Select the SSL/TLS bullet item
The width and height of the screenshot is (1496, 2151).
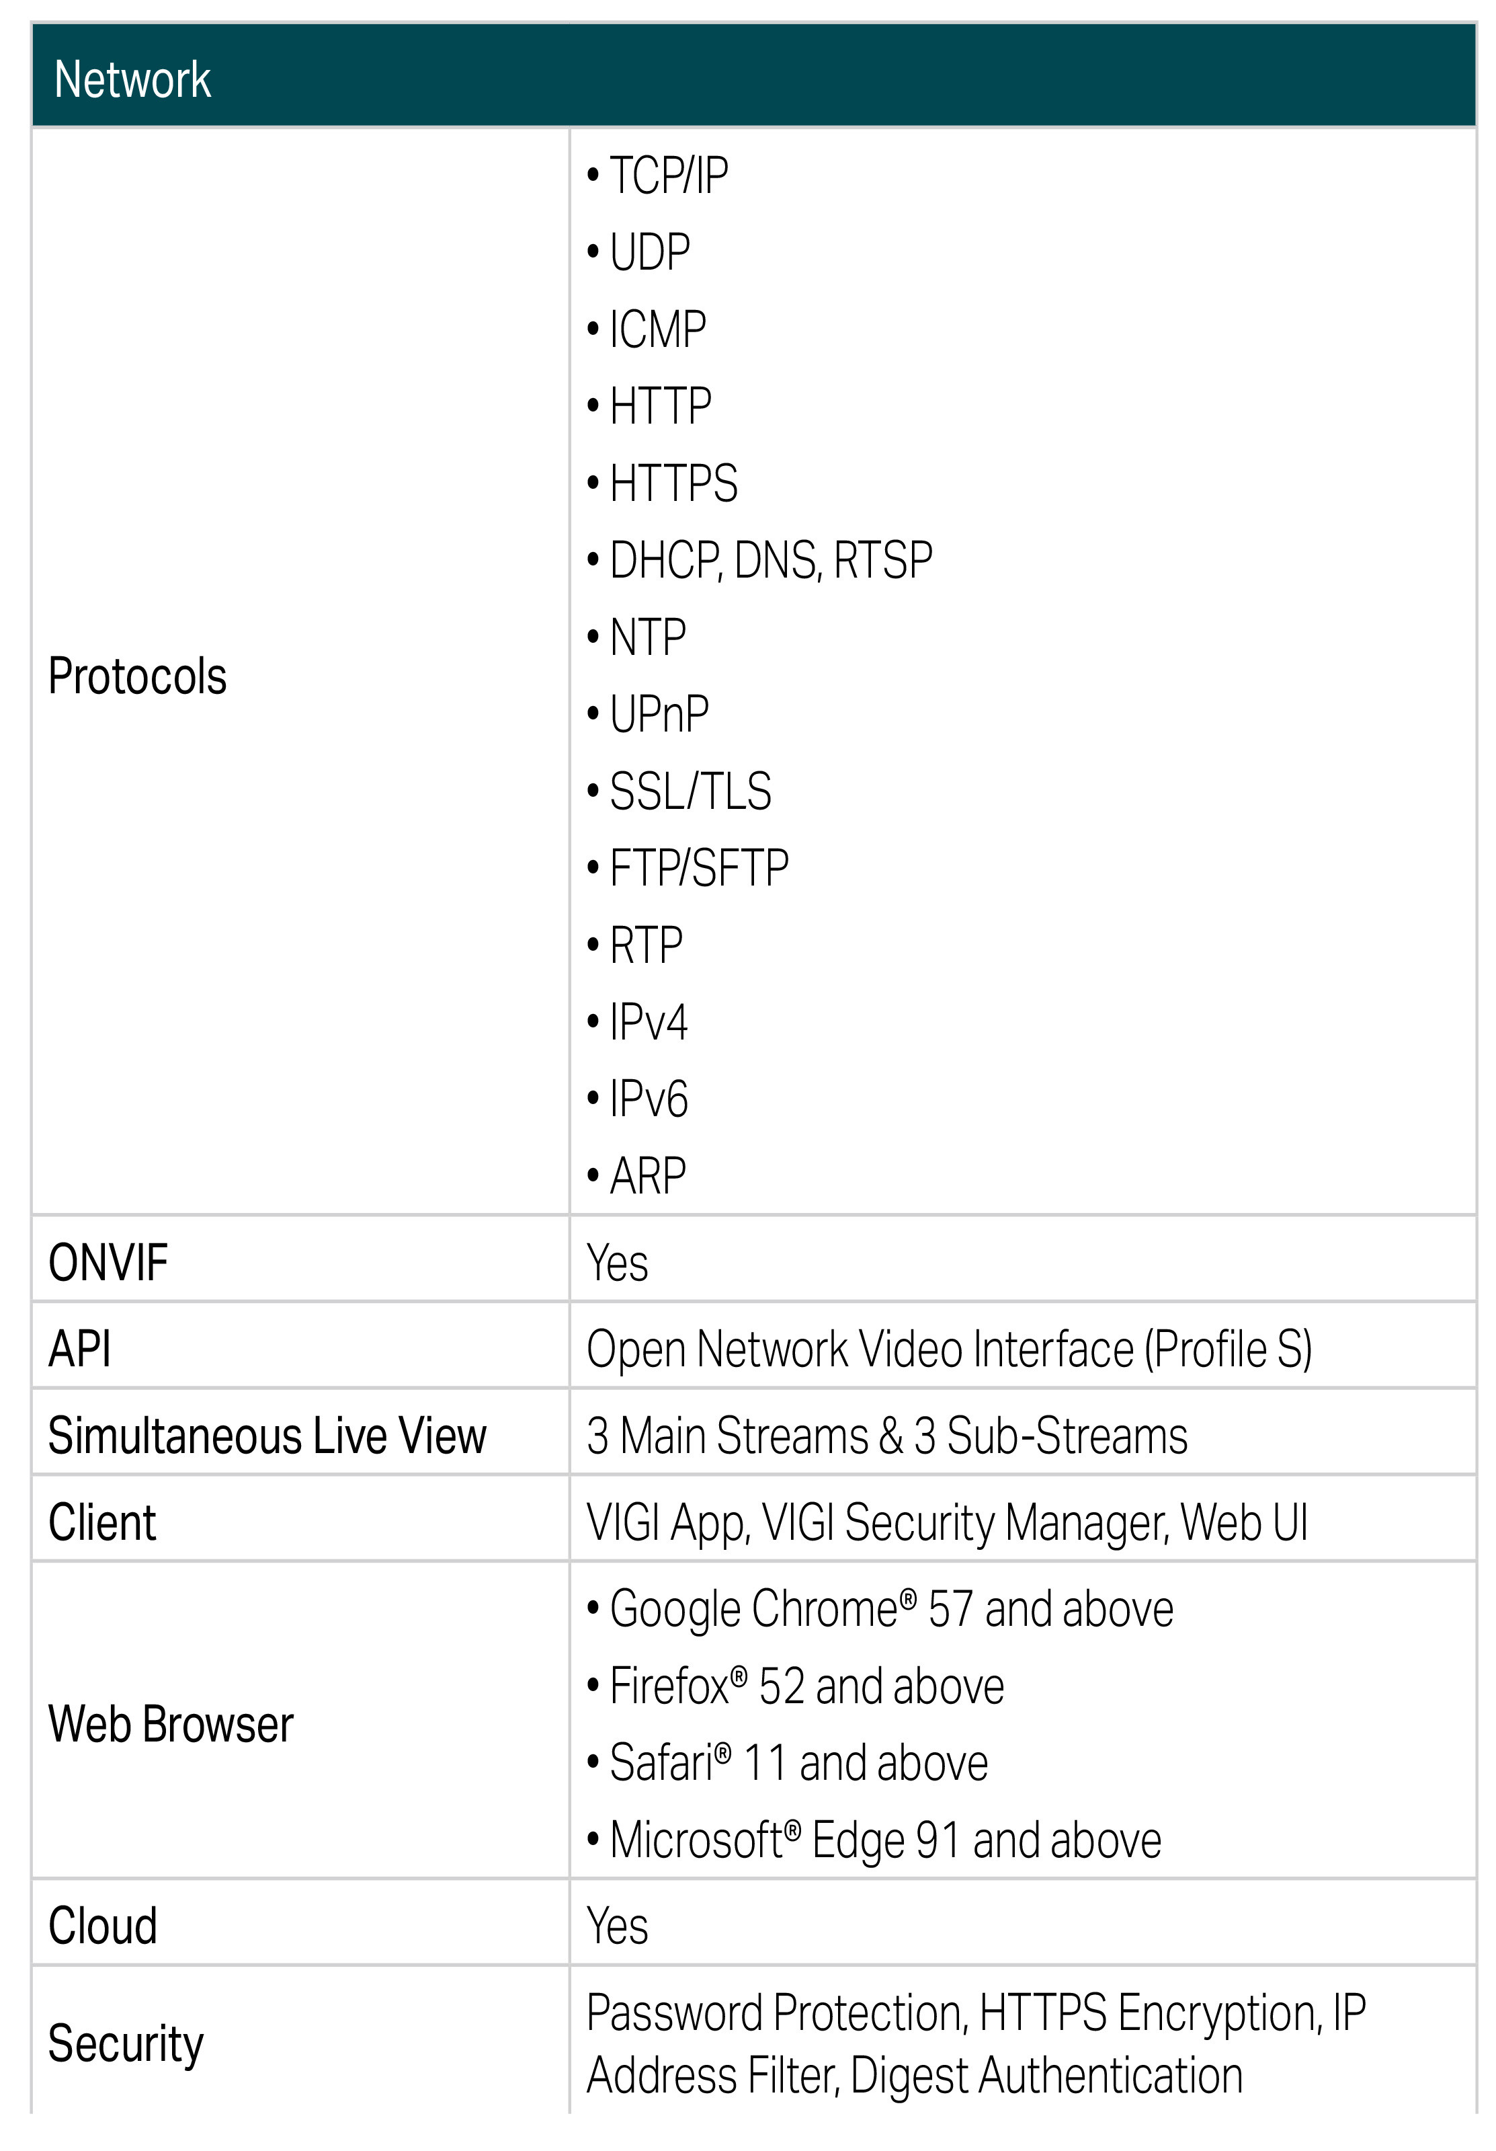(690, 791)
